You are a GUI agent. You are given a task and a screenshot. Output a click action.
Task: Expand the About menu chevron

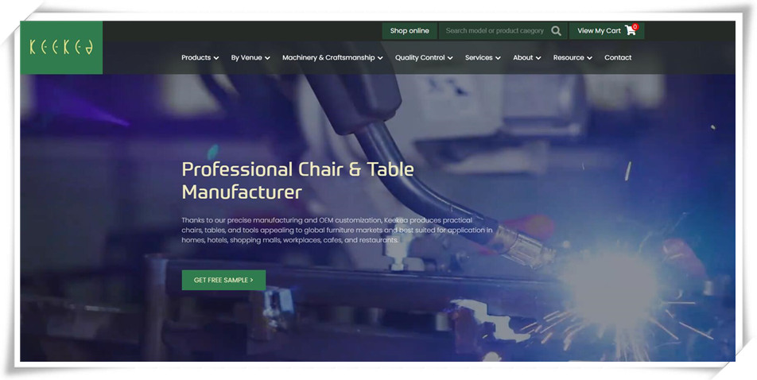[x=538, y=58]
